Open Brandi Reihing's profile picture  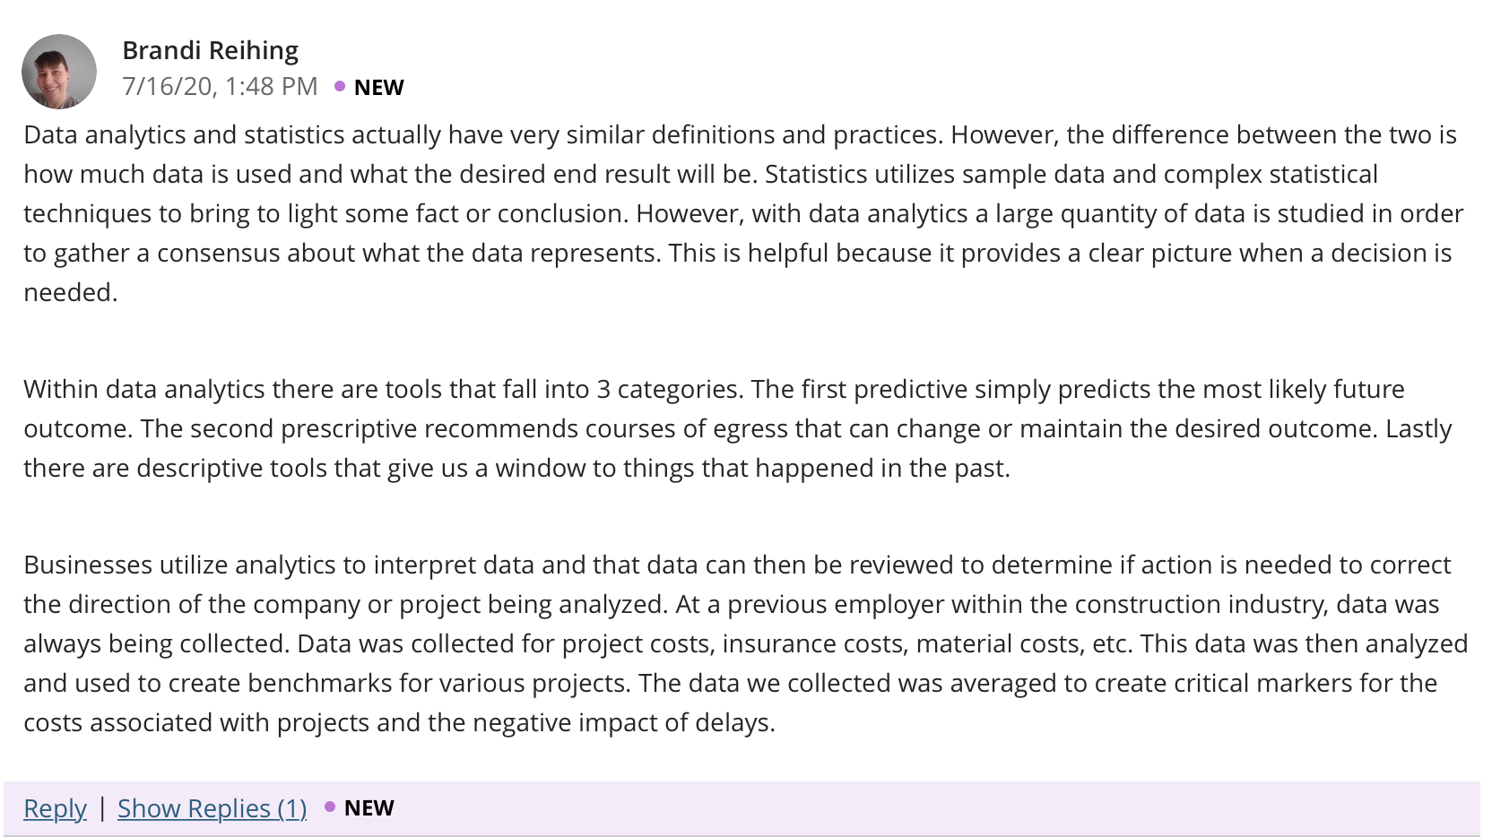coord(59,72)
